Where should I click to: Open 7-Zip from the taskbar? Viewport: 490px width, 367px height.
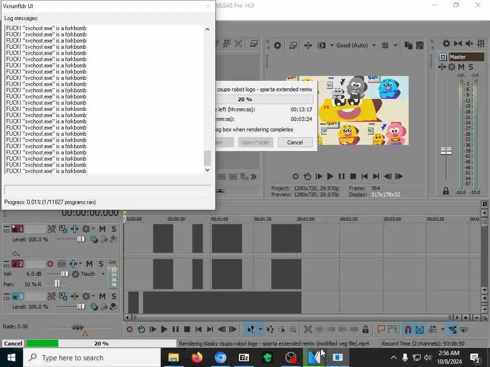244,357
